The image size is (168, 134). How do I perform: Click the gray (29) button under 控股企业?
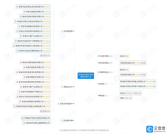click(45, 111)
